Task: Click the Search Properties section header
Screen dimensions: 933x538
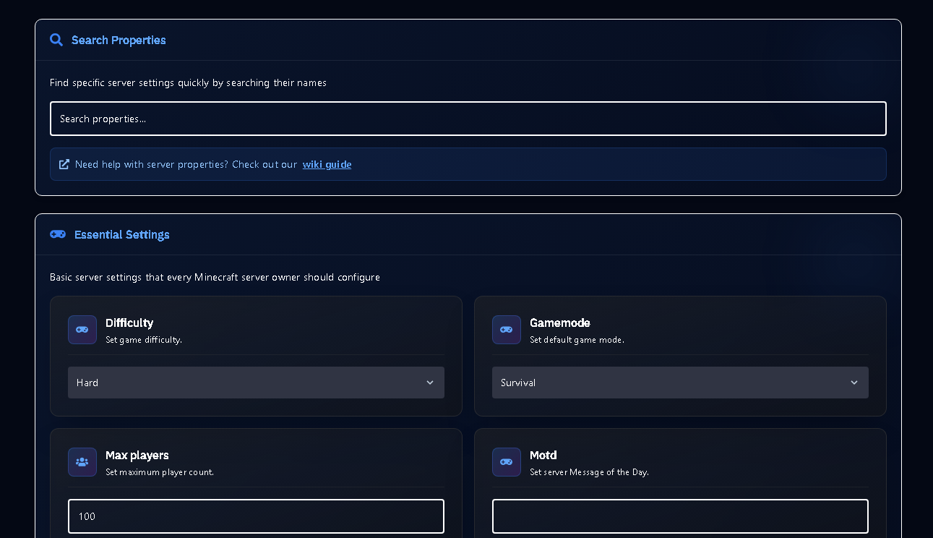Action: [x=119, y=40]
